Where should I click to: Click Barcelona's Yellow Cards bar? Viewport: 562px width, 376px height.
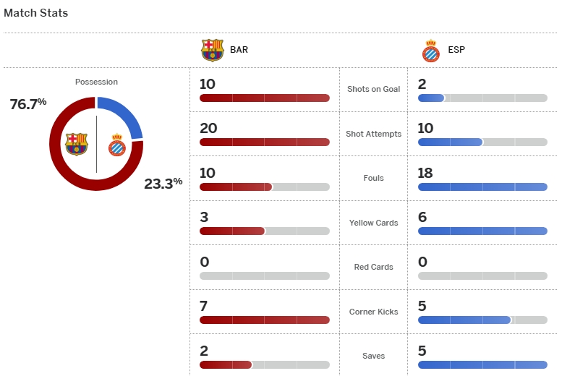264,231
